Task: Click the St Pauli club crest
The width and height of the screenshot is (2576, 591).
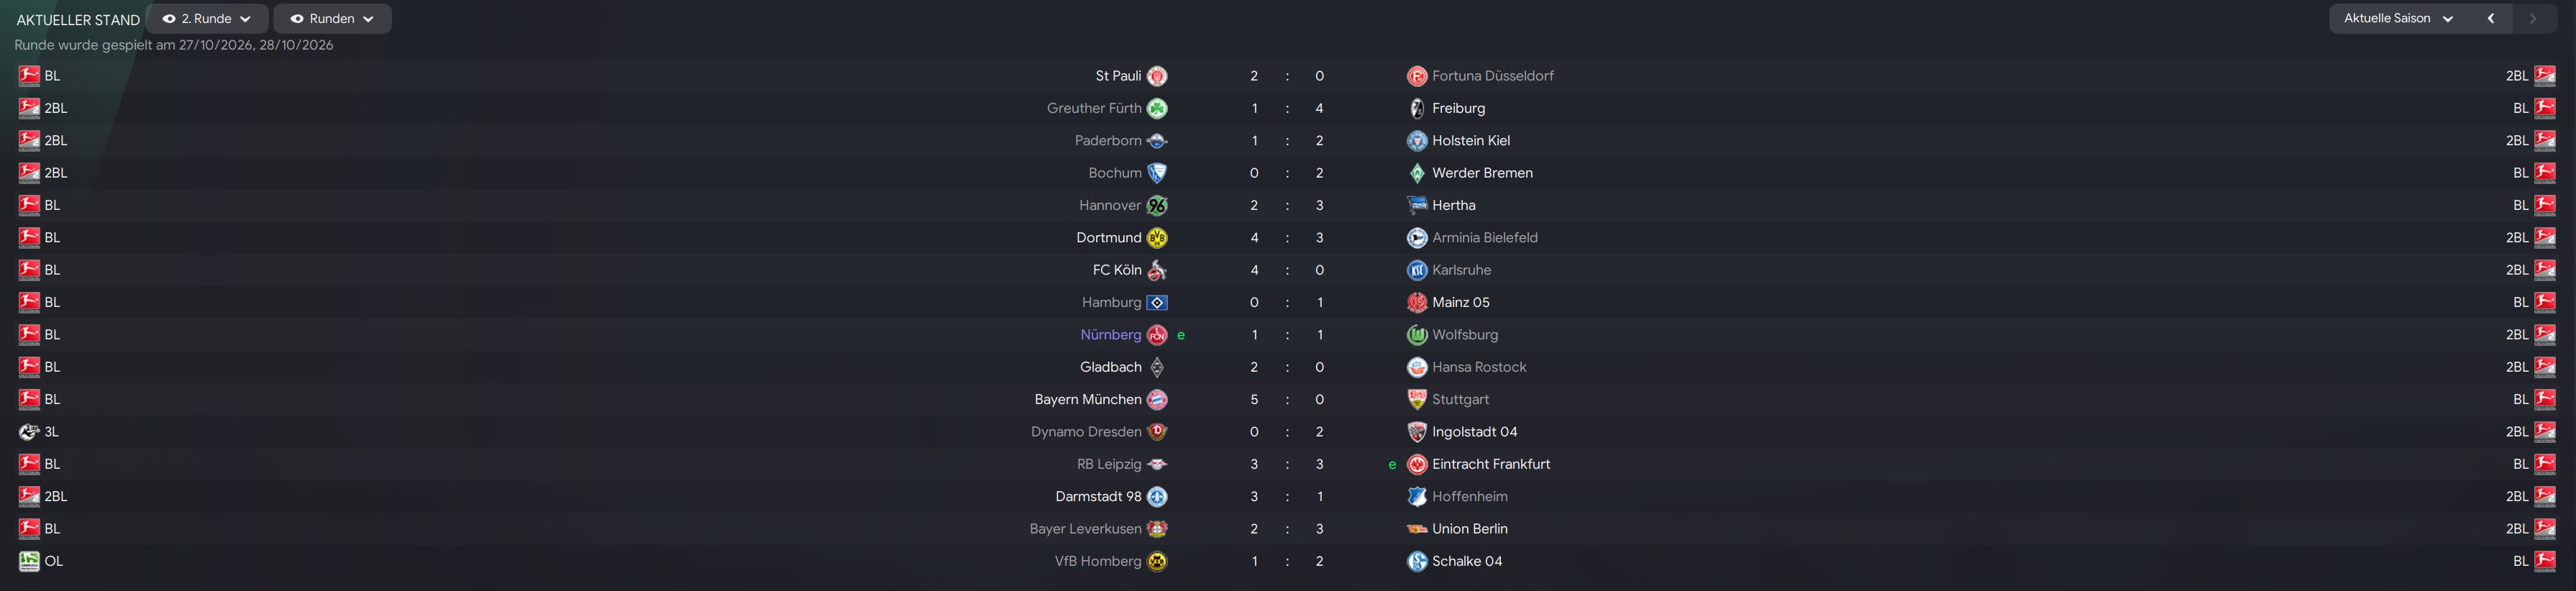Action: (x=1157, y=76)
